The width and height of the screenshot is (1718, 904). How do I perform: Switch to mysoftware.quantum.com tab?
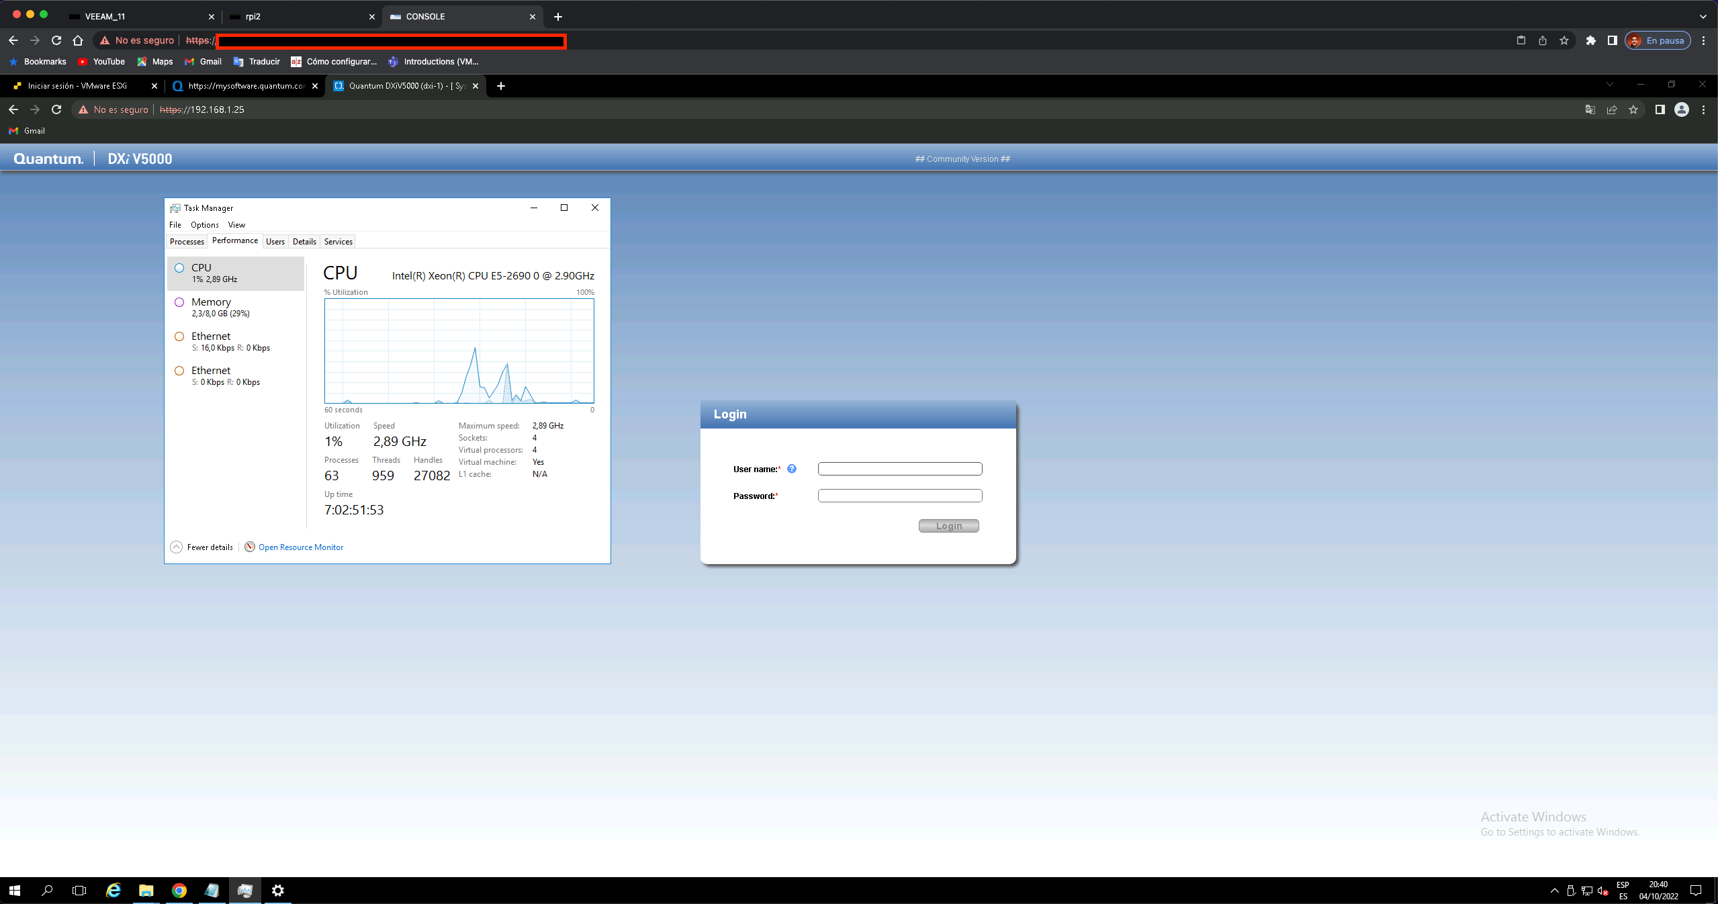244,86
